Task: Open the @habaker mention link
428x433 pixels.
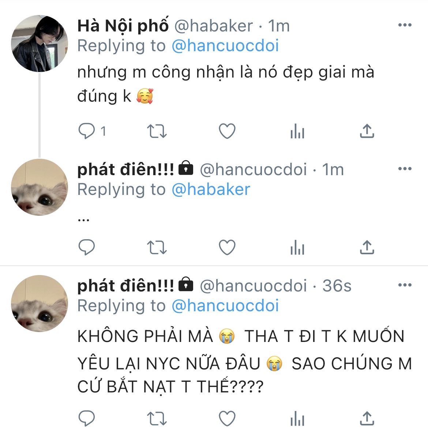Action: click(x=211, y=189)
